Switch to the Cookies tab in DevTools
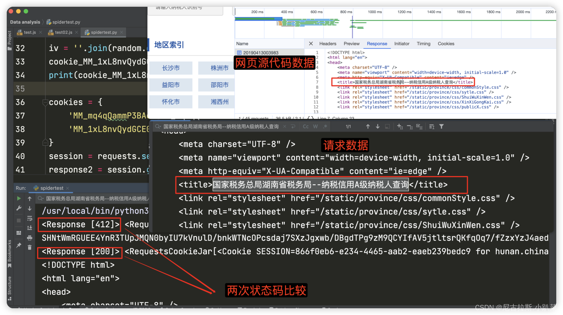This screenshot has width=563, height=315. (446, 44)
